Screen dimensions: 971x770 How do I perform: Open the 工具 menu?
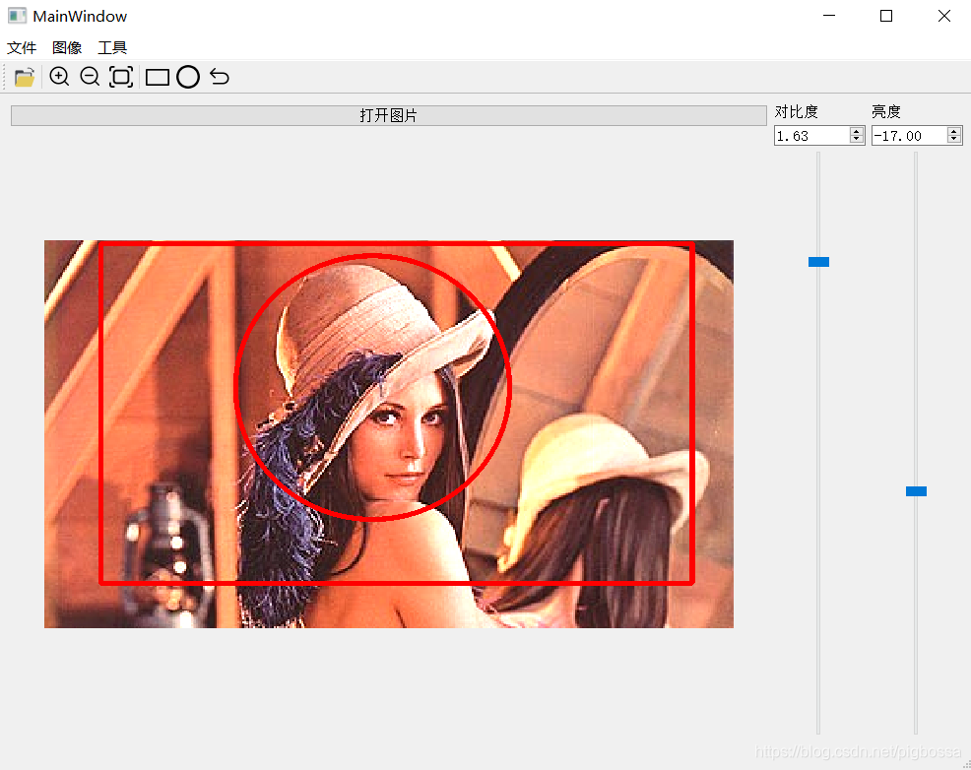click(x=112, y=47)
